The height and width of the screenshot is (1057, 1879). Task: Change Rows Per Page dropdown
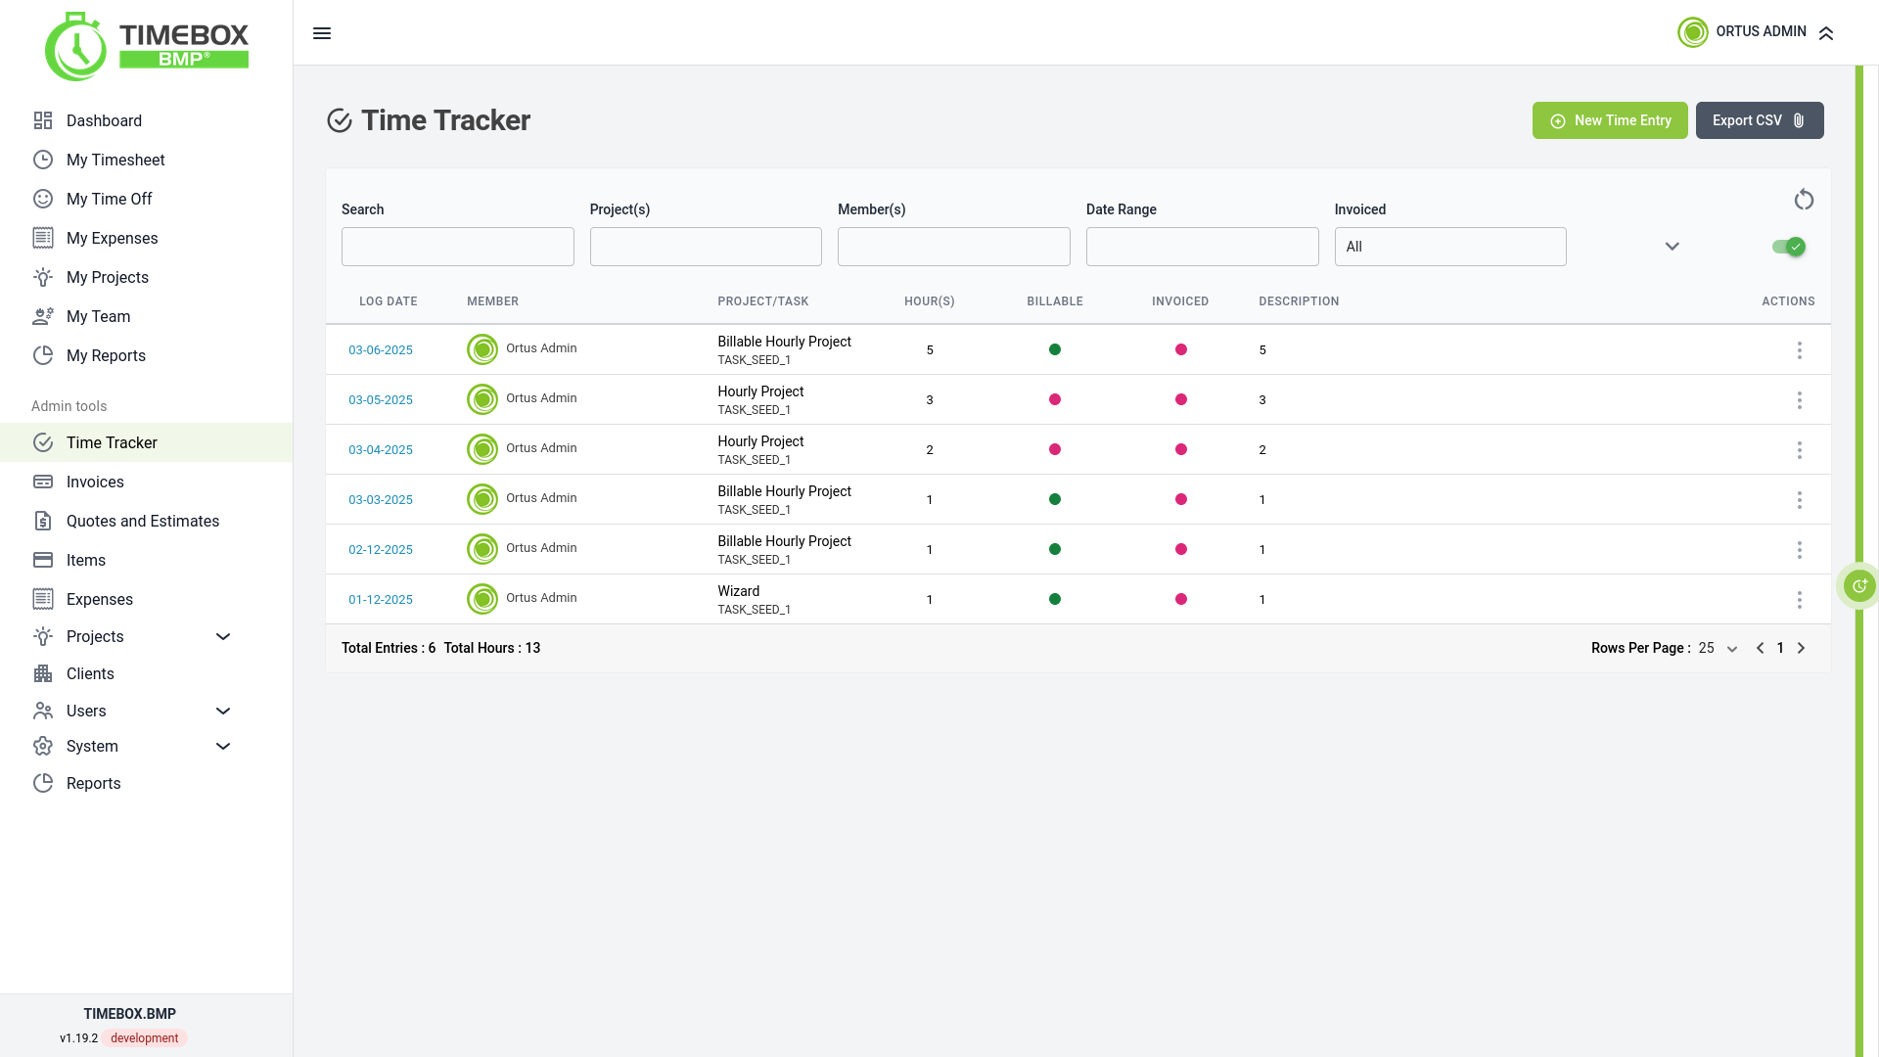pyautogui.click(x=1719, y=648)
